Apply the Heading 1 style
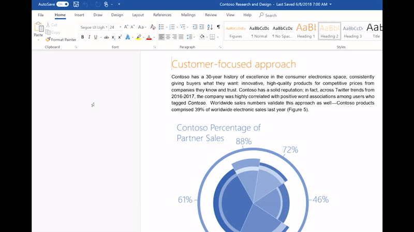Viewport: 414px width, 232px height. [306, 31]
